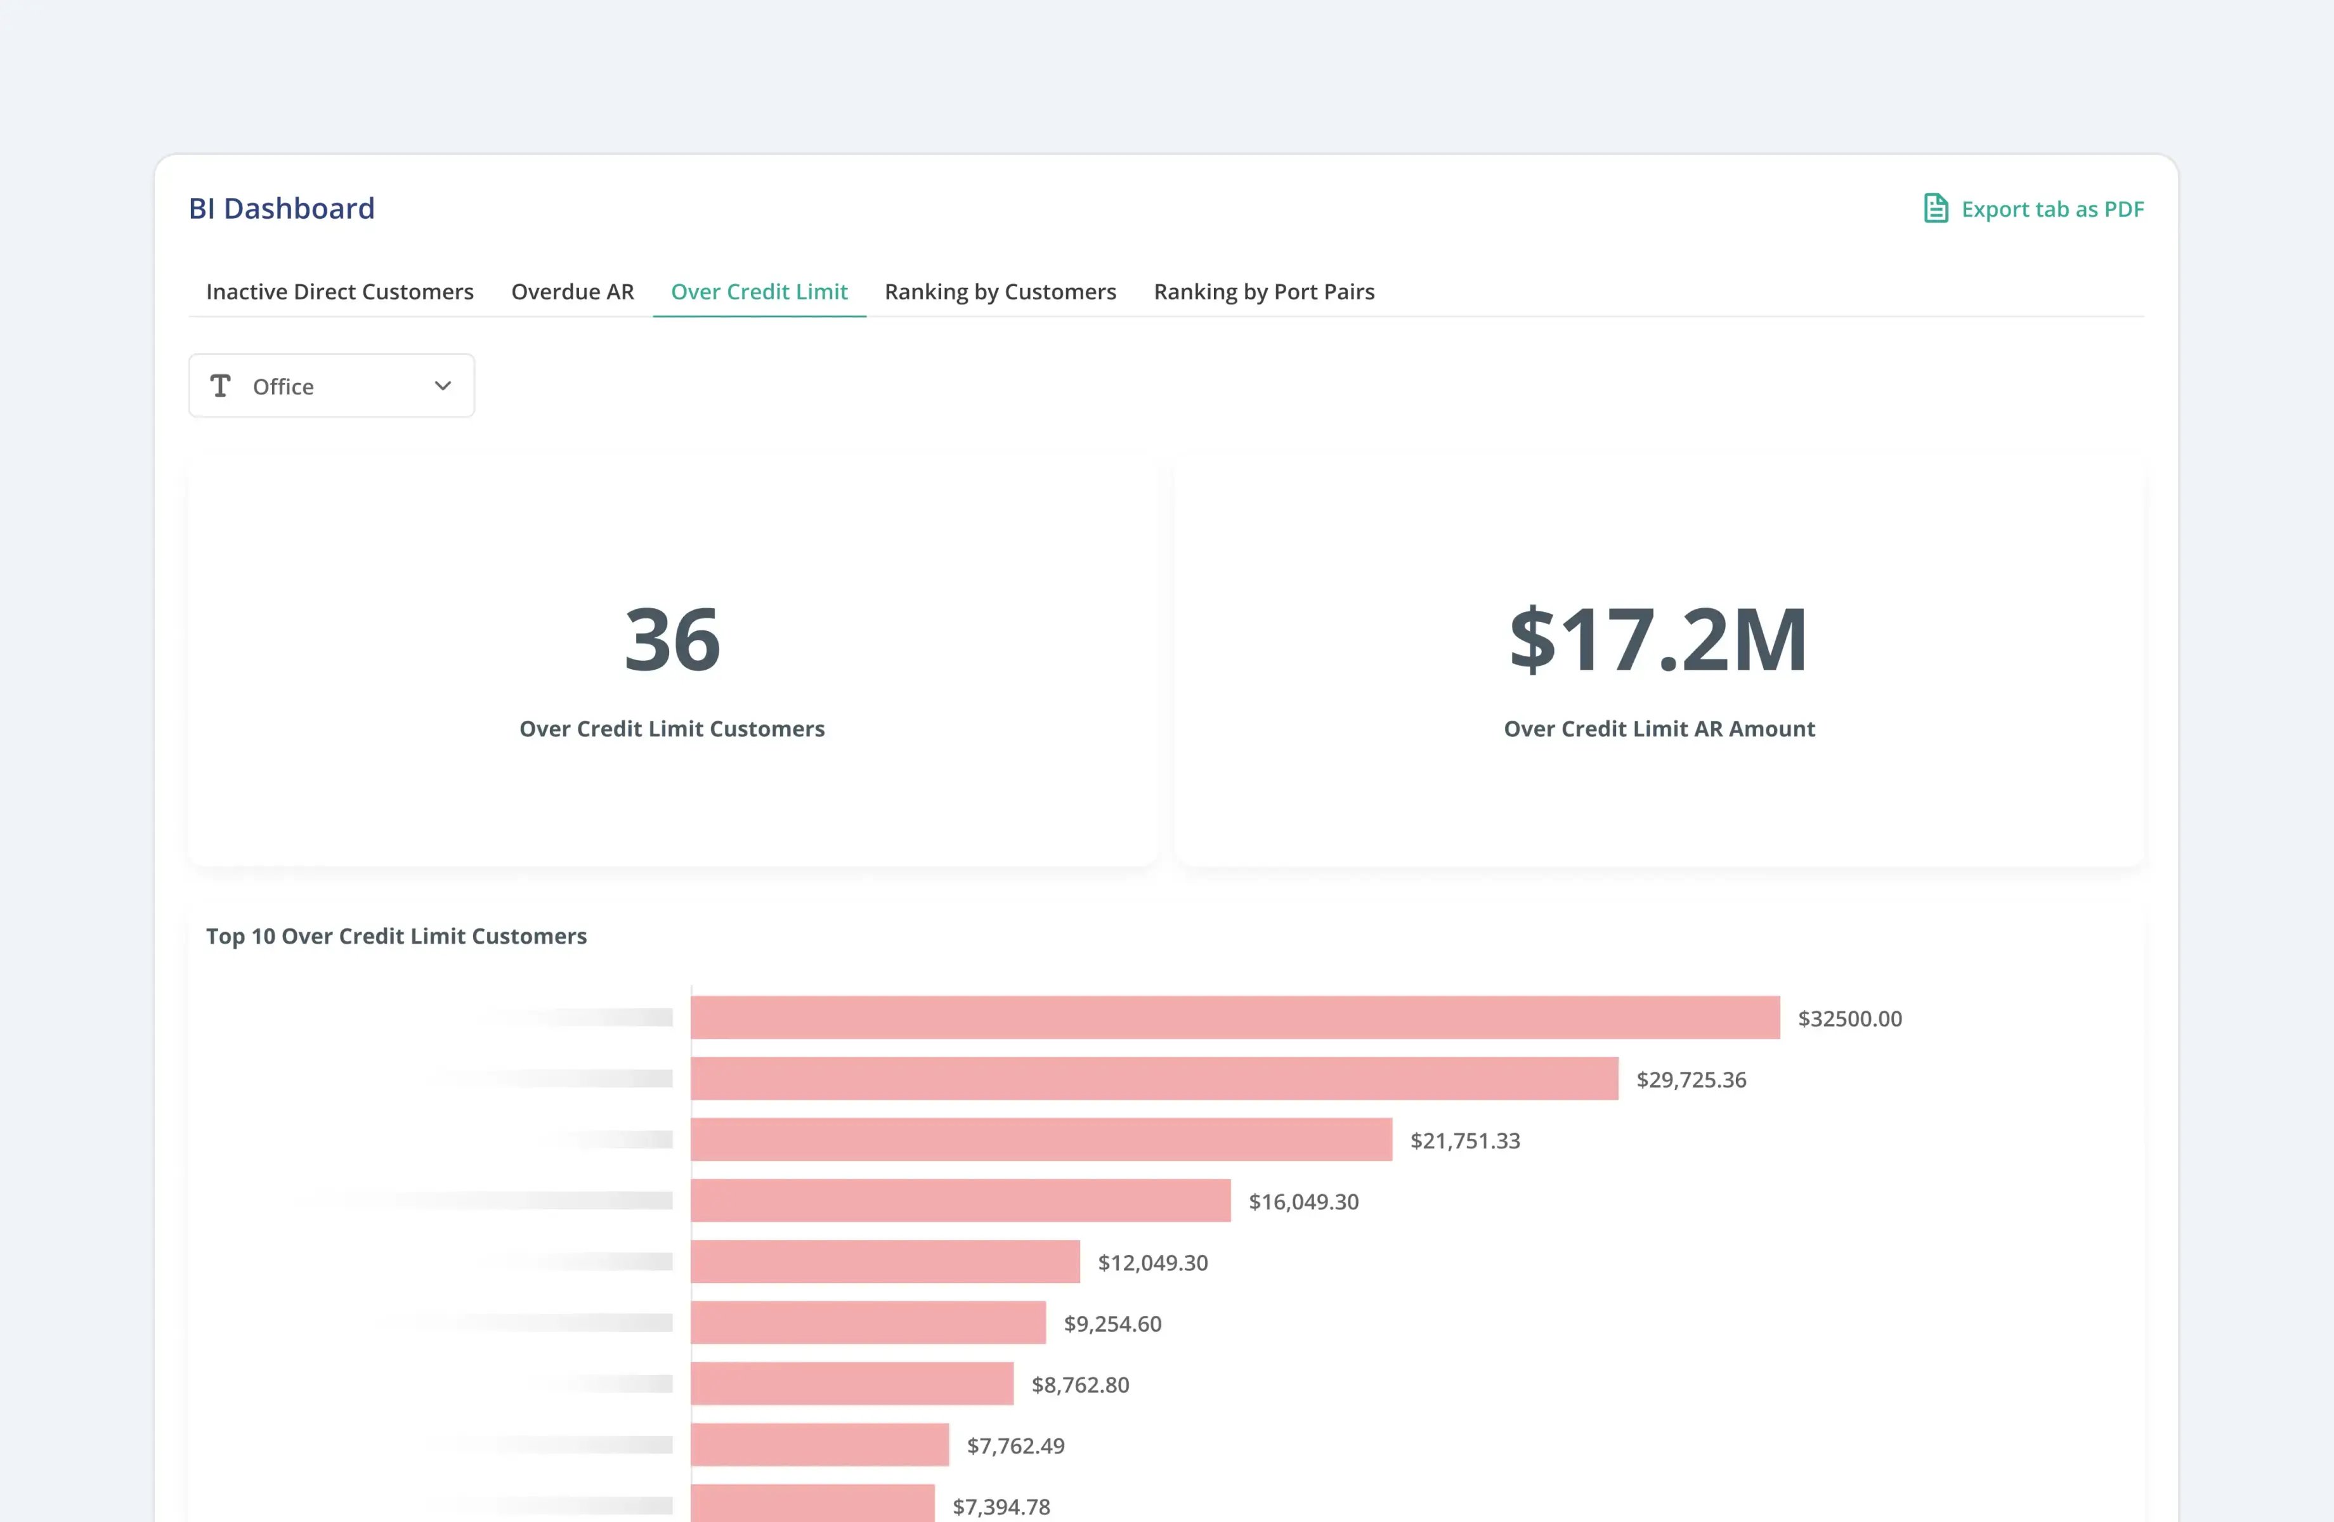Open the Ranking by Customers tab
Viewport: 2334px width, 1522px height.
tap(1000, 291)
